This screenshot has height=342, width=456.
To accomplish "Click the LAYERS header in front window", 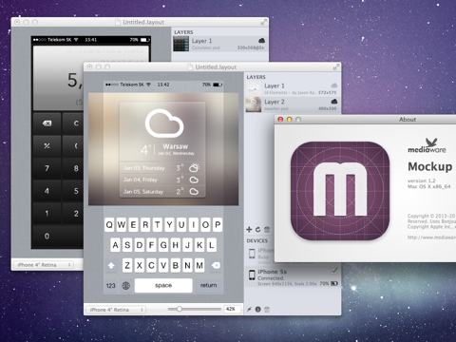I will click(256, 77).
